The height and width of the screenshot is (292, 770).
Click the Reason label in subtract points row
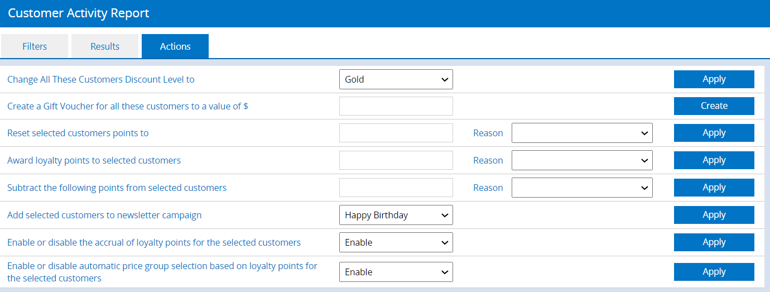pyautogui.click(x=488, y=188)
